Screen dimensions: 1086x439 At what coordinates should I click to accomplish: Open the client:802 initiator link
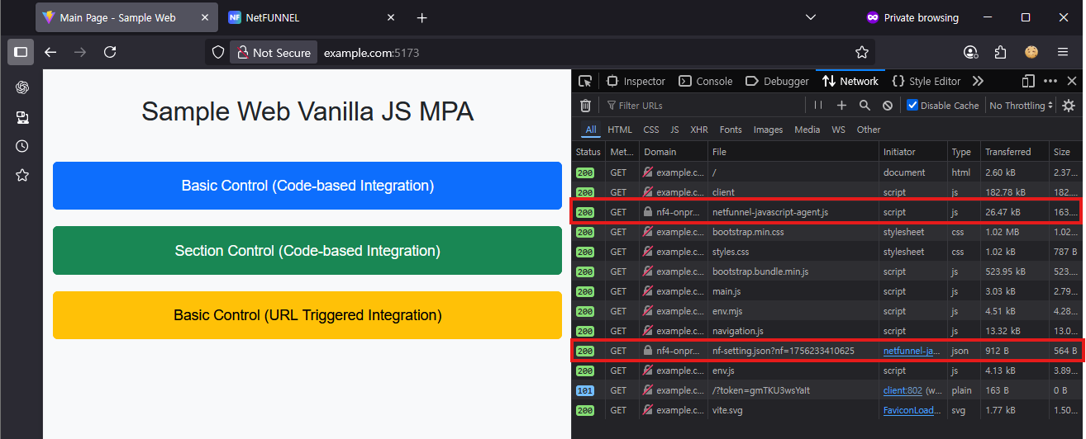pyautogui.click(x=904, y=390)
